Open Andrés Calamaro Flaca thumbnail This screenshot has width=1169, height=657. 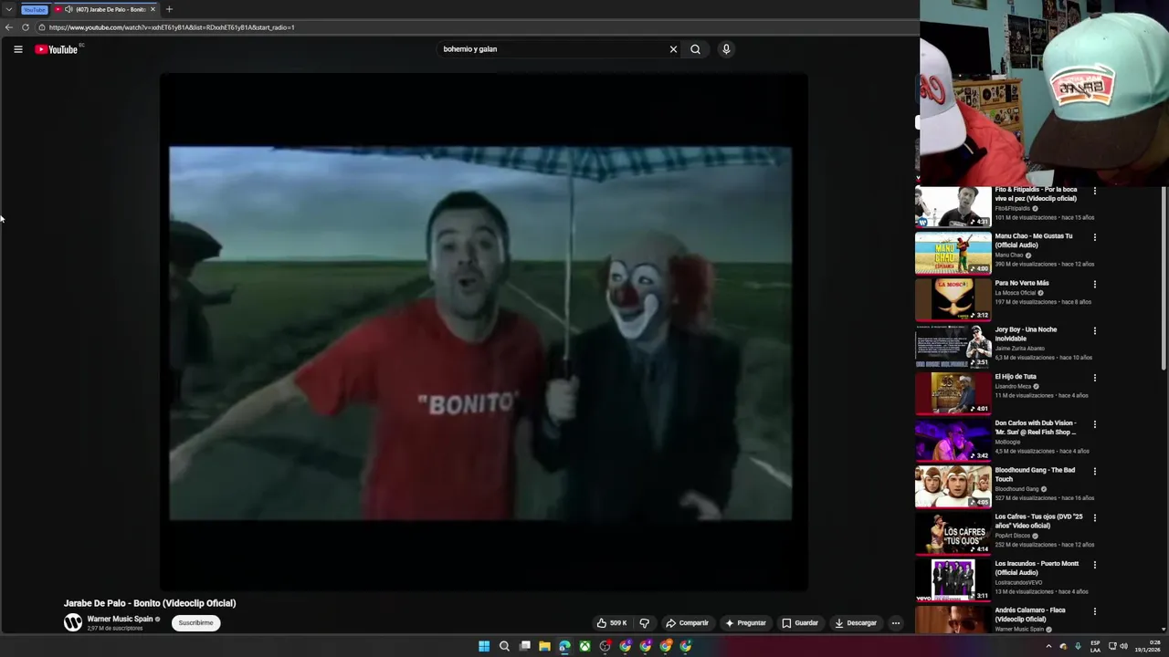click(953, 620)
